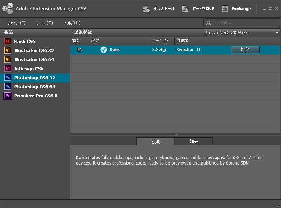Click the 削除 button for Kwik
281x208 pixels.
245,49
